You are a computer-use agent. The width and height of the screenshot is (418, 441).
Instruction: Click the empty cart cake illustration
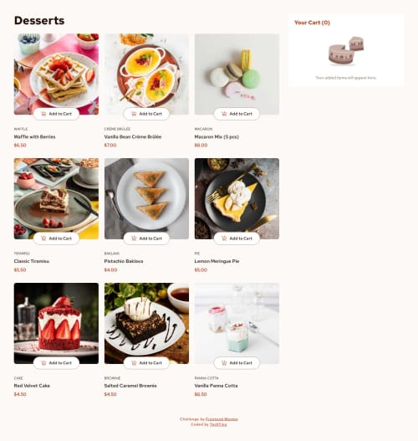click(x=346, y=51)
